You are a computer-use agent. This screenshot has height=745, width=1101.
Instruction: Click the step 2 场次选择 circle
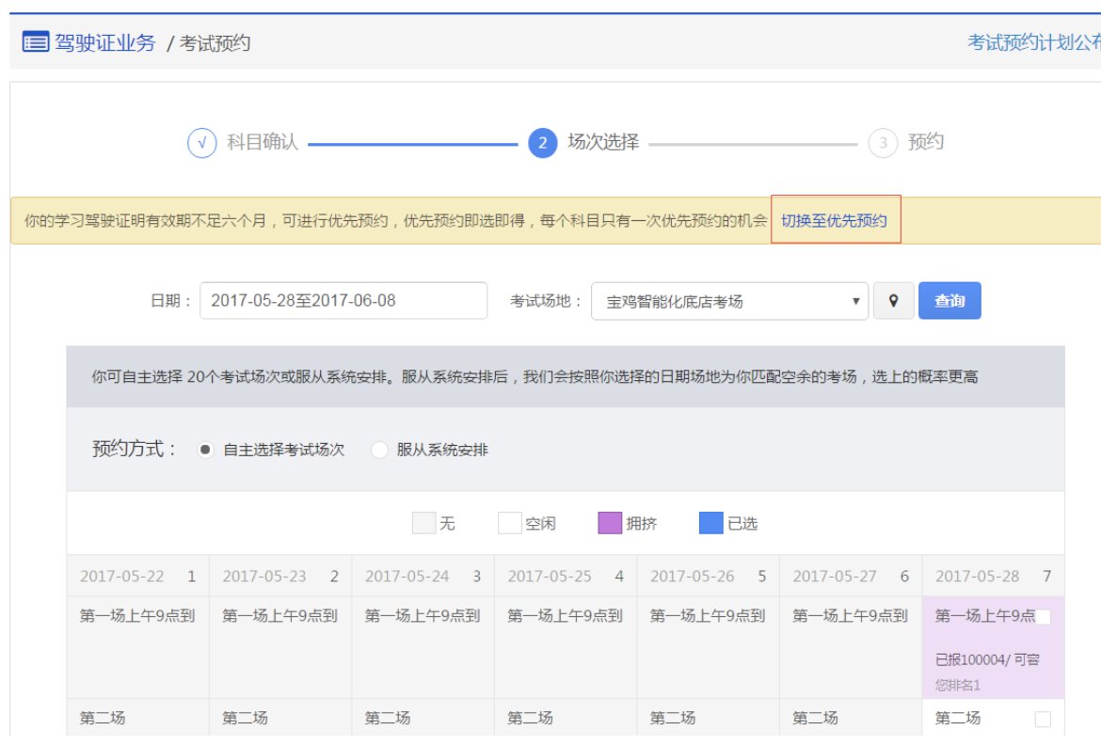(x=542, y=143)
